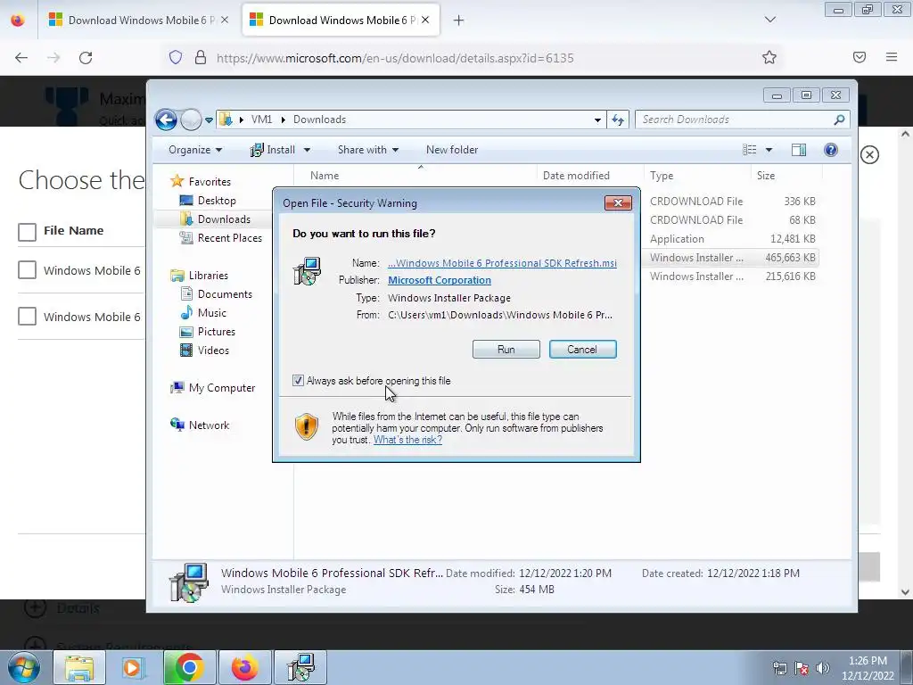Screen dimensions: 913x685
Task: Click the search magnifier icon in Explorer
Action: (x=839, y=120)
